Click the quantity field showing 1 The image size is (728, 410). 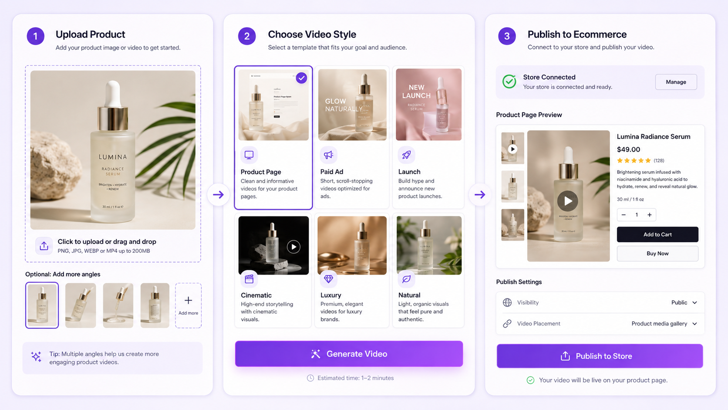pyautogui.click(x=637, y=215)
